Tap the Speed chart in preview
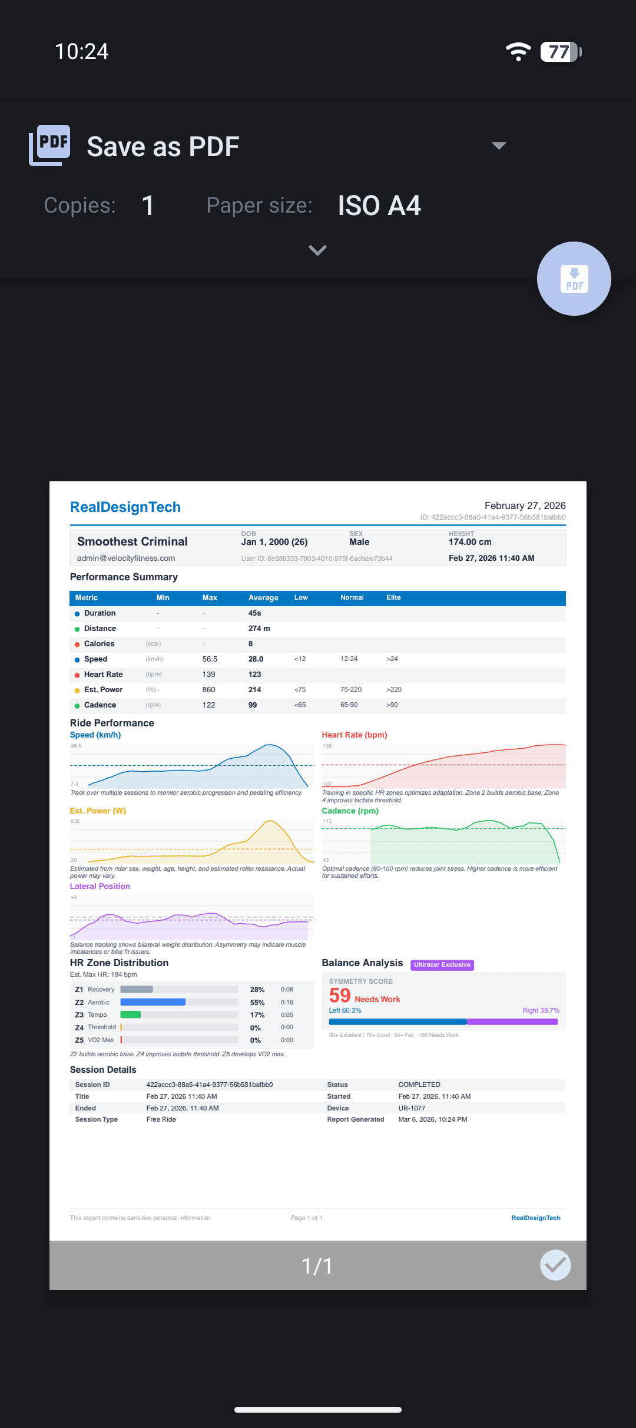The height and width of the screenshot is (1428, 636). tap(192, 765)
